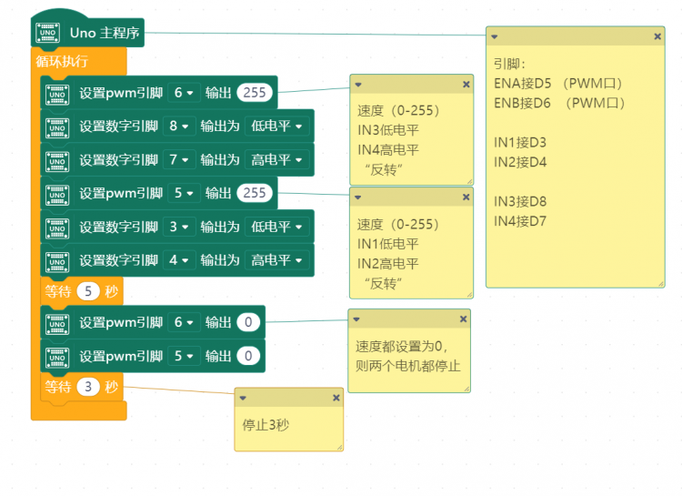Image resolution: width=682 pixels, height=496 pixels.
Task: Click the text ENB接D6 in the wiring comment
Action: pos(522,103)
